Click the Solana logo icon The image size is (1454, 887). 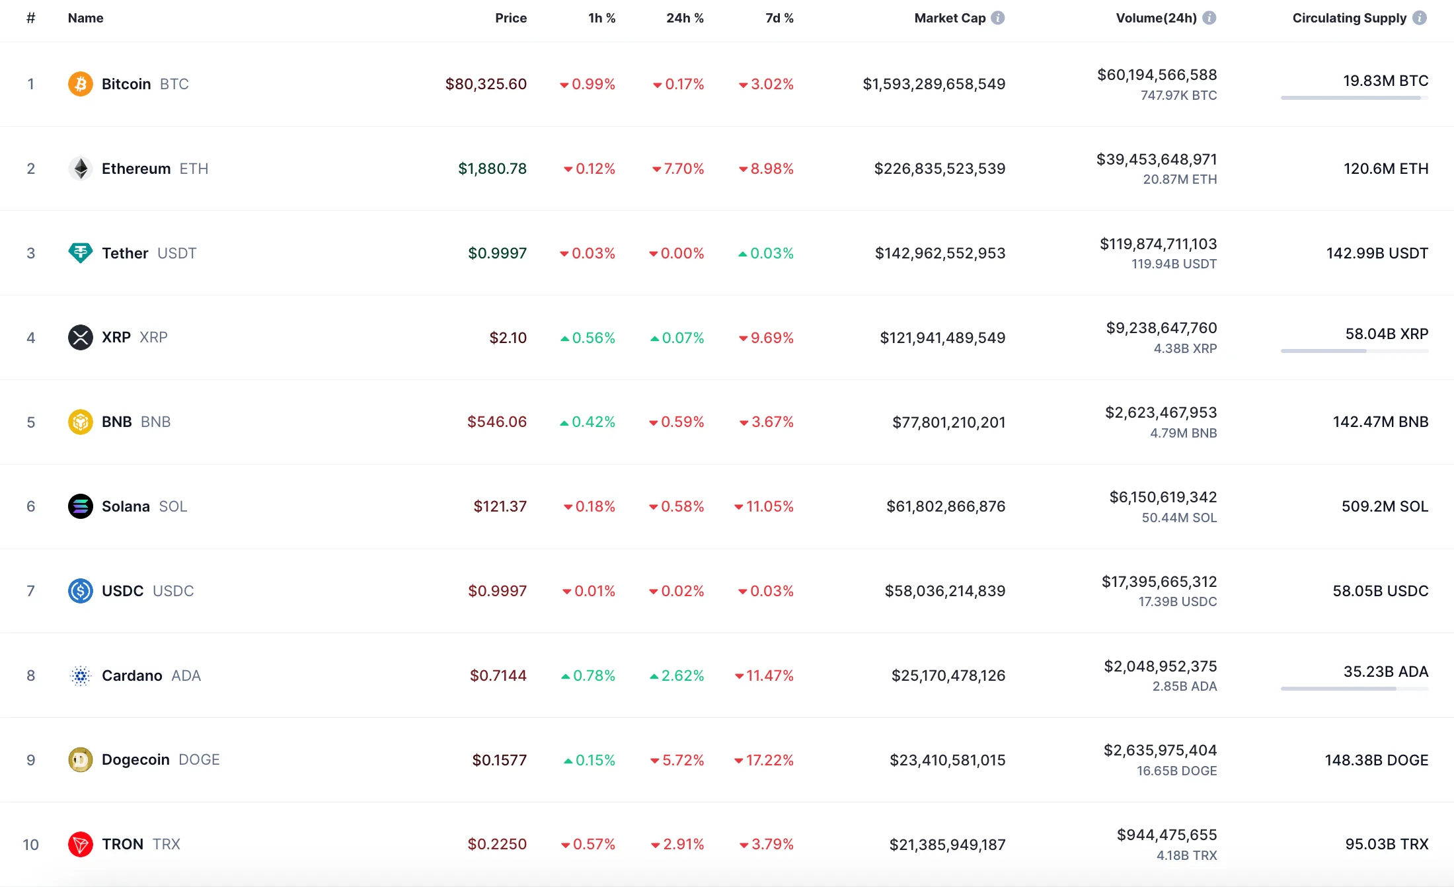point(80,506)
